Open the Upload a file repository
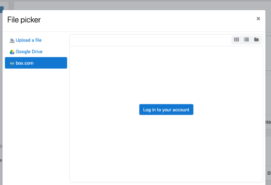Screen dimensions: 271x185 (x=36, y=40)
